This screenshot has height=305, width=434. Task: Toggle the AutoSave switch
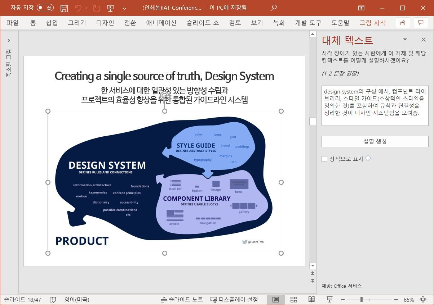[x=45, y=8]
